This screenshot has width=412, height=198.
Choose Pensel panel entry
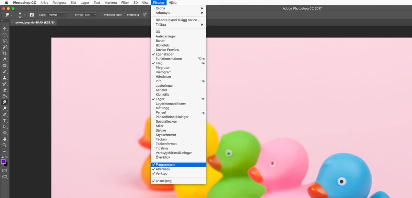(179, 112)
